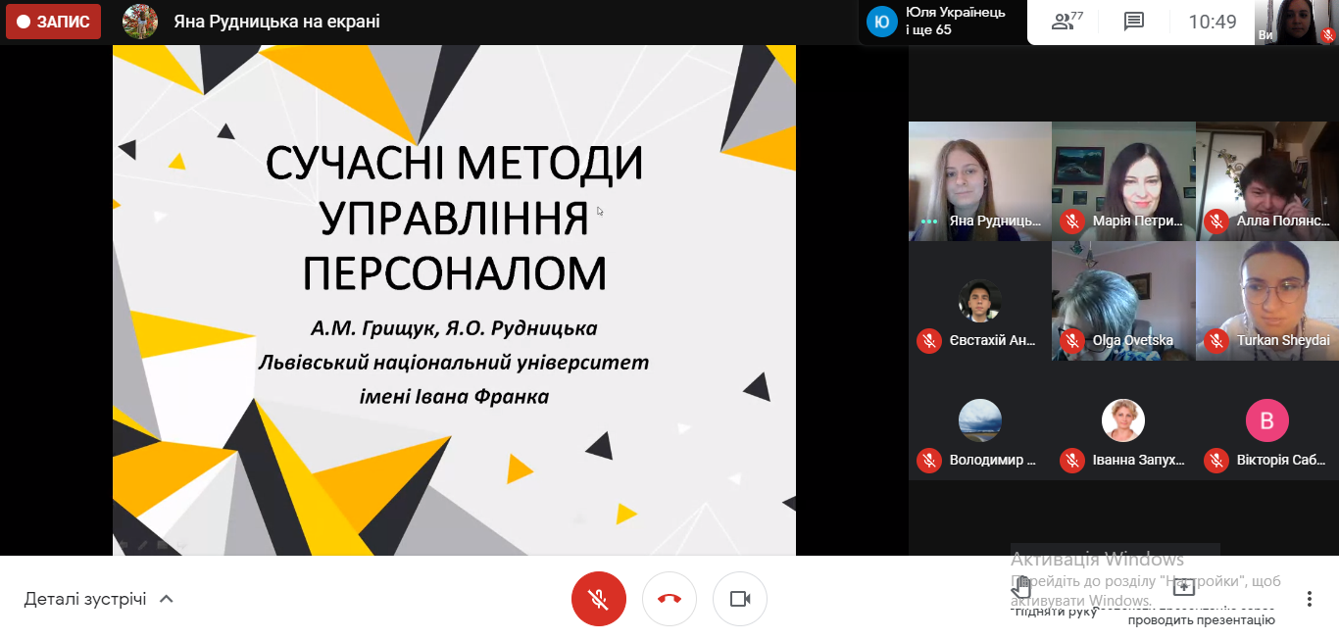Screen dimensions: 1339x640
Task: Open the participants list showing 77 people
Action: (1066, 22)
